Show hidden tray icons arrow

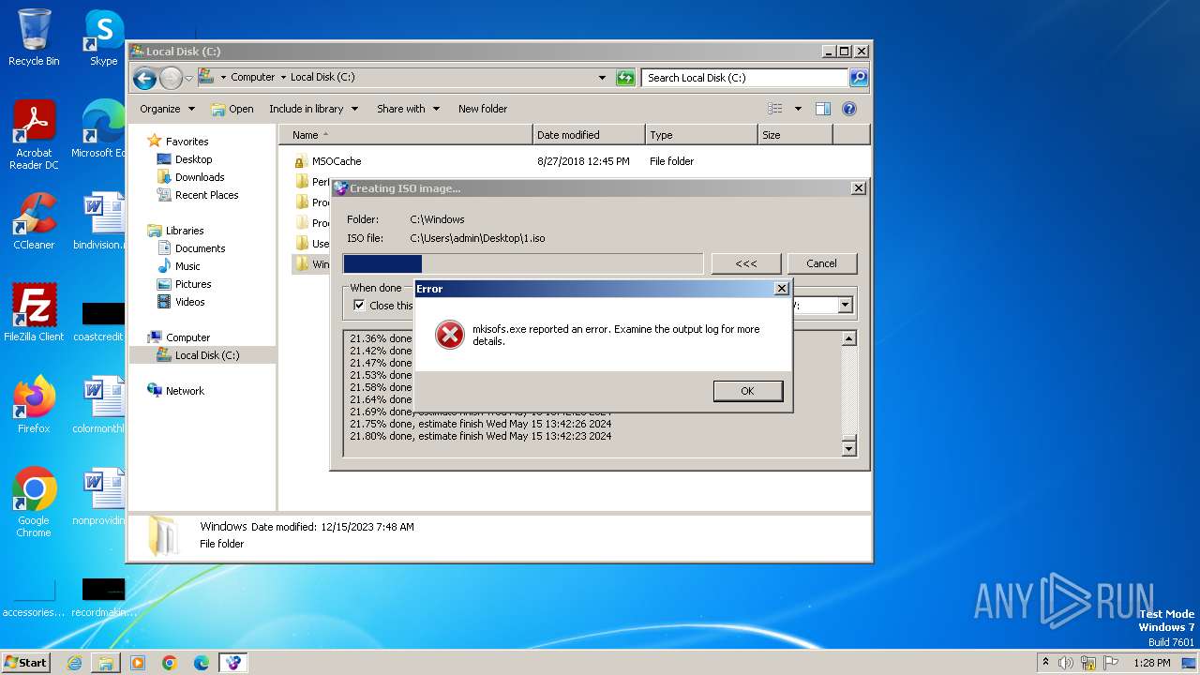coord(1045,663)
